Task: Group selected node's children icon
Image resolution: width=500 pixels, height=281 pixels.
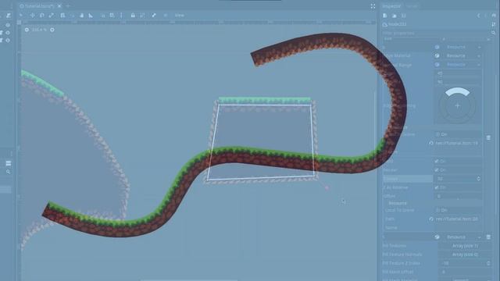Action: pos(142,16)
